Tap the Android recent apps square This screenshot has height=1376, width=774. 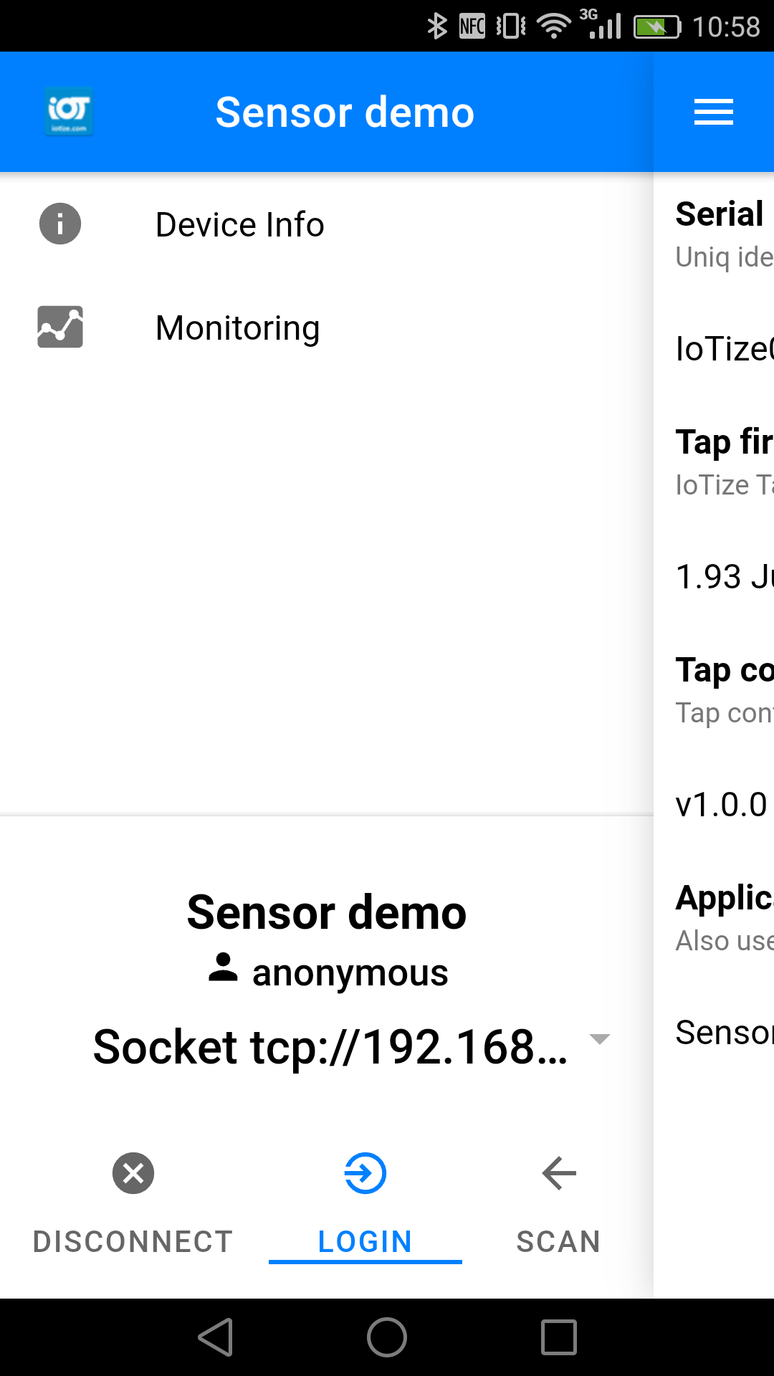click(x=559, y=1337)
